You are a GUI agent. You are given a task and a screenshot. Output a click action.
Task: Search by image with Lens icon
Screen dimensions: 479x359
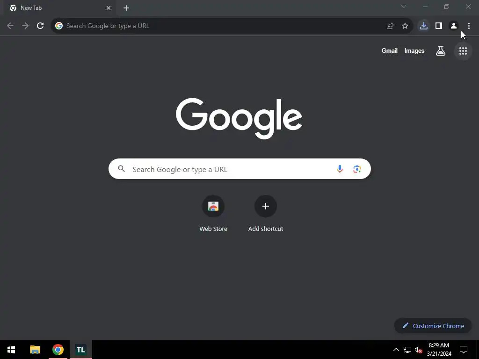tap(357, 169)
